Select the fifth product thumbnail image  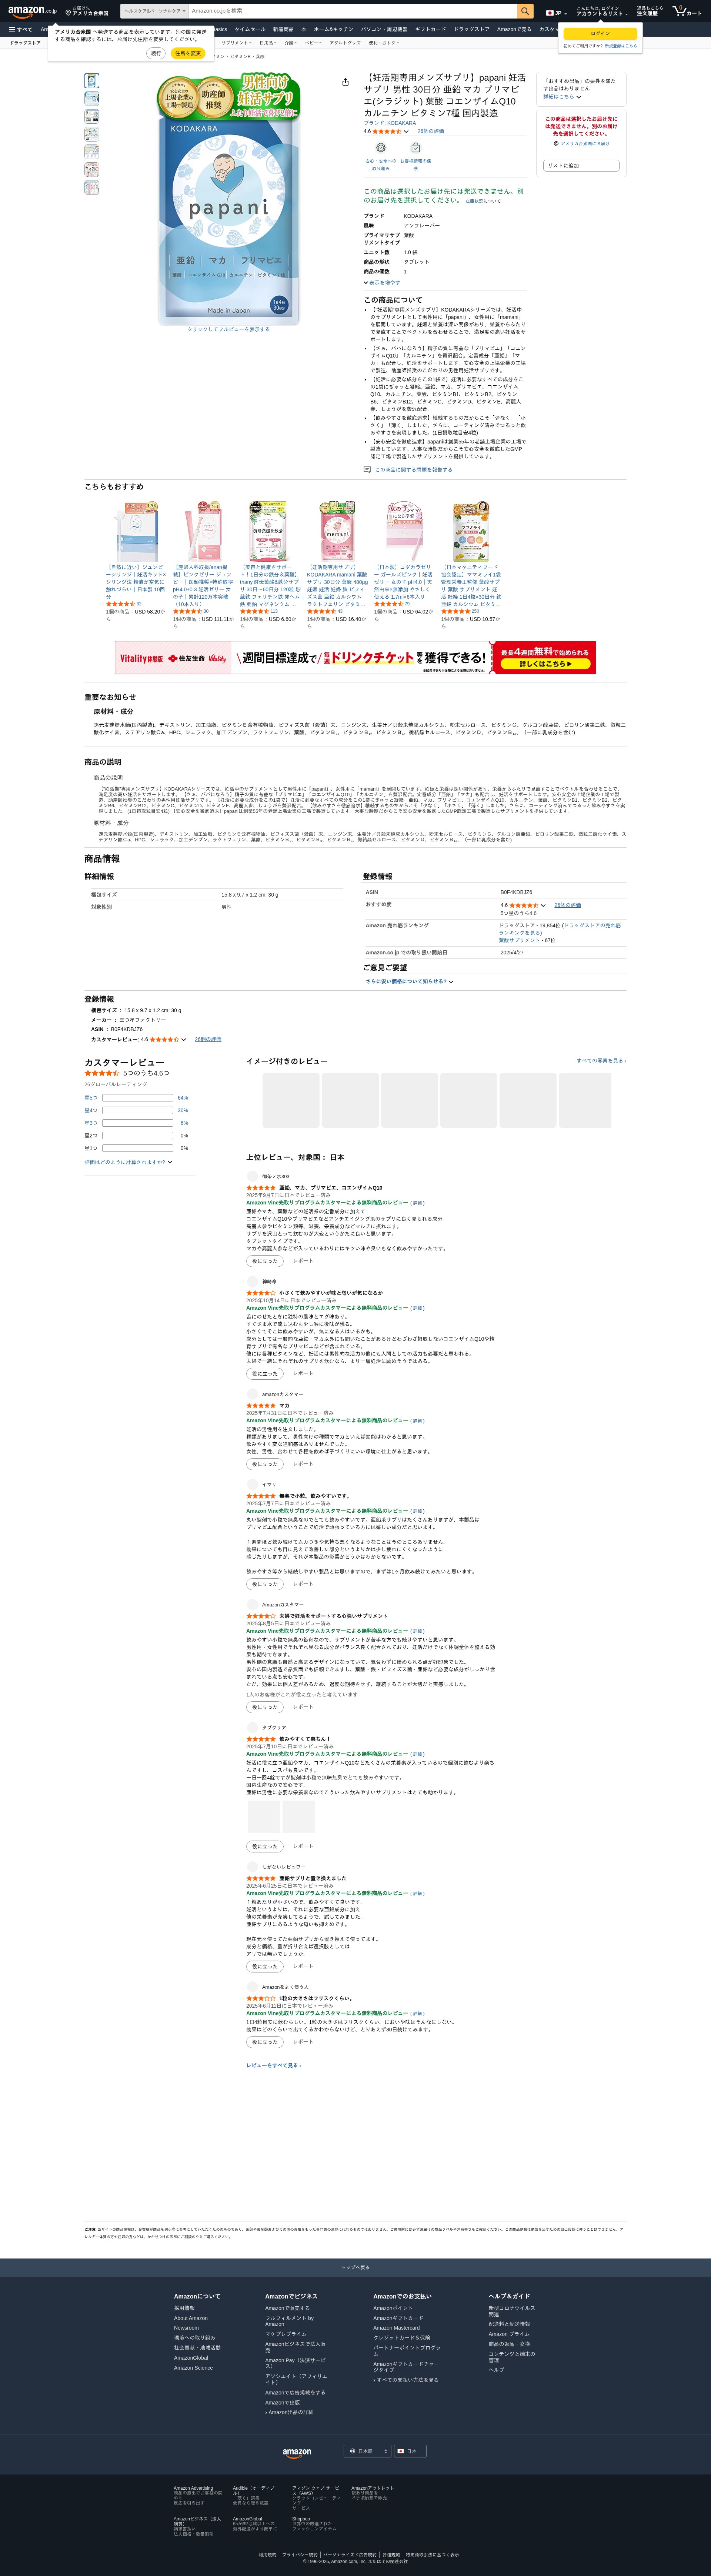pos(92,152)
